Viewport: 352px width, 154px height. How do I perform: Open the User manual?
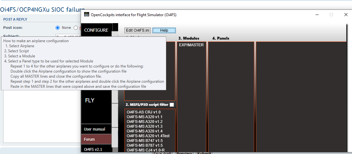click(x=96, y=129)
